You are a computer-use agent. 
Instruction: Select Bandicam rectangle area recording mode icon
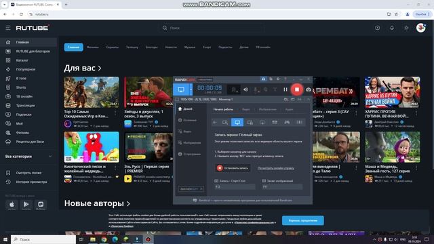tap(225, 122)
